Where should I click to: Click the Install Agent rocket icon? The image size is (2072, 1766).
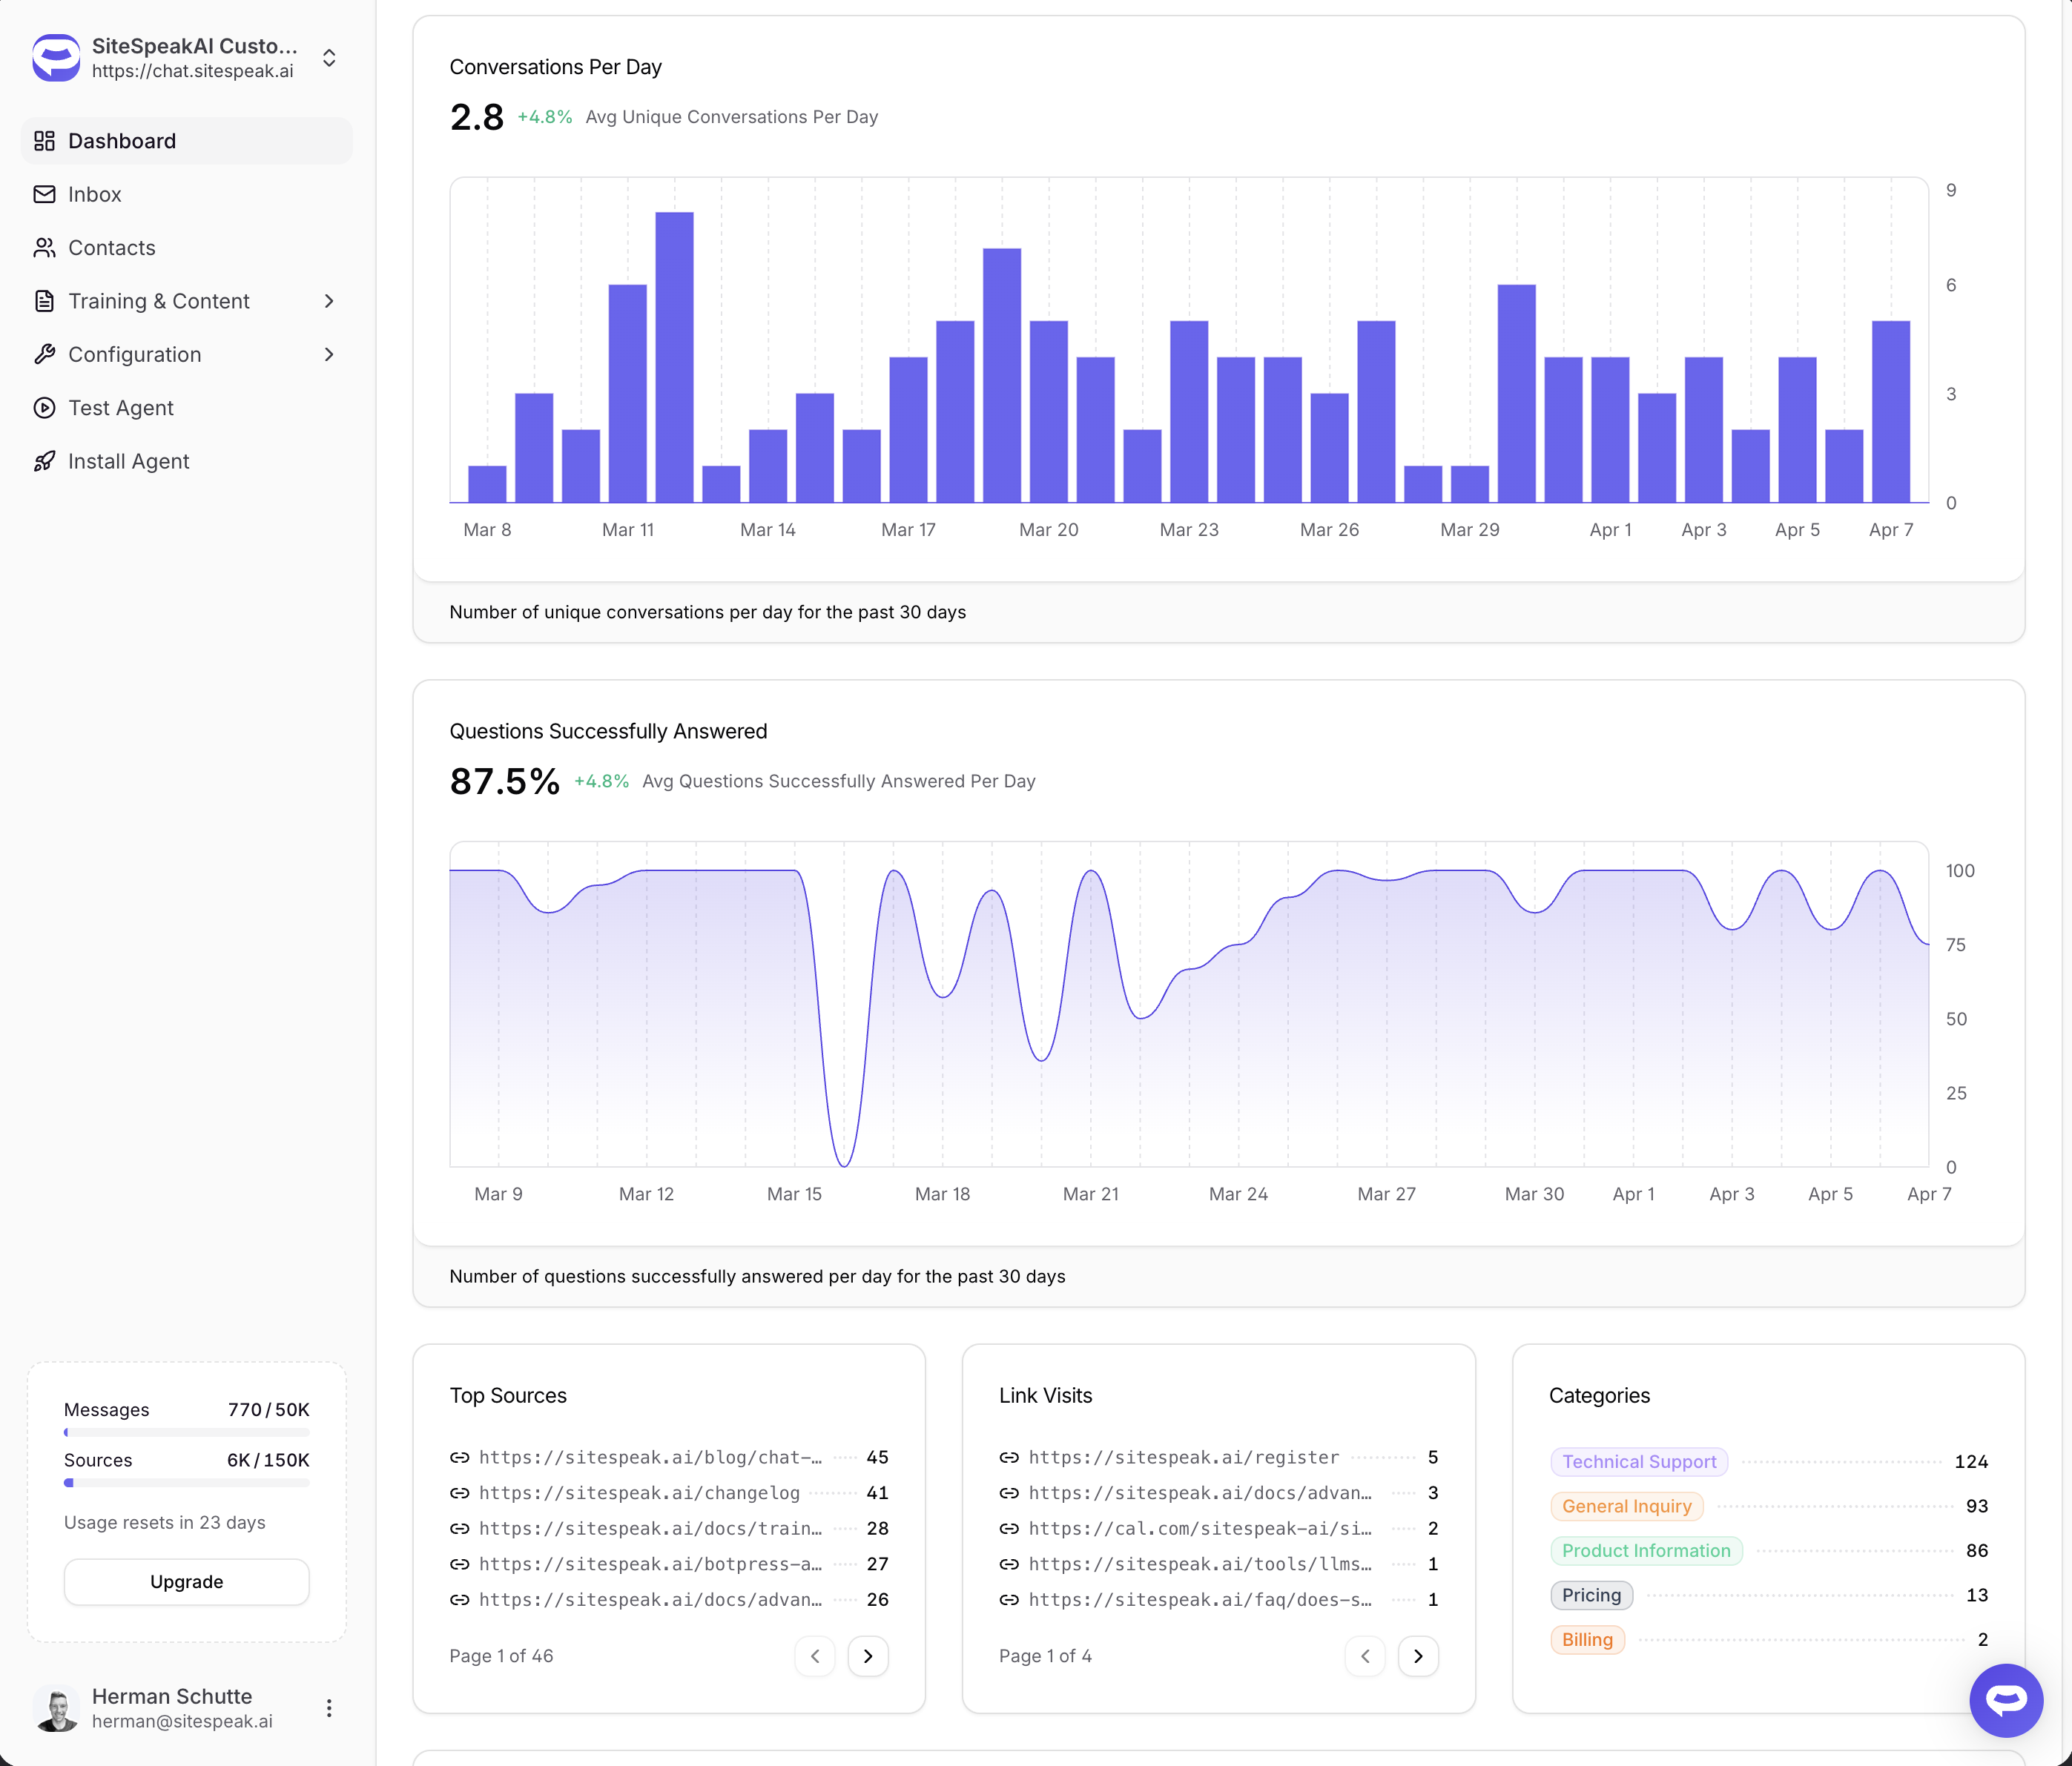point(44,461)
